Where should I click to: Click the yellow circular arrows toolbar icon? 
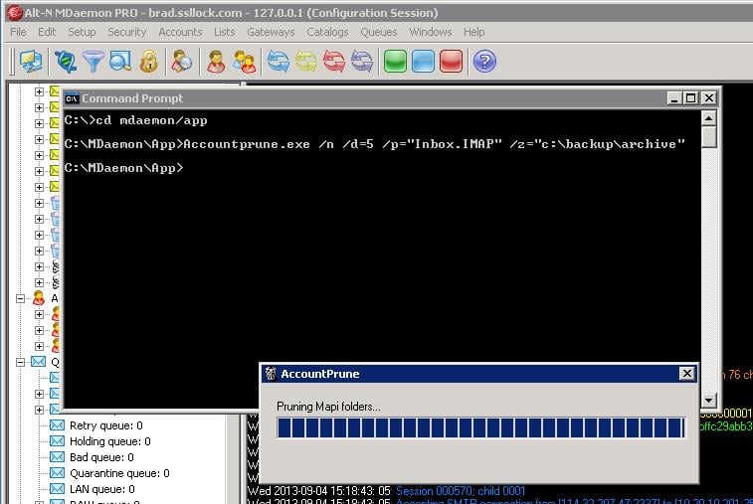pyautogui.click(x=306, y=62)
